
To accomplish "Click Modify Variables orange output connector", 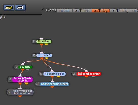I will pyautogui.click(x=20, y=96).
